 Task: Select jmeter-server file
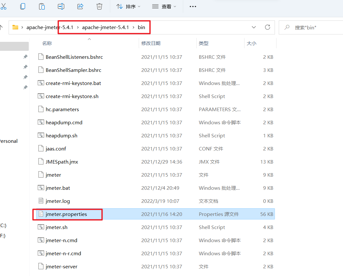pyautogui.click(x=61, y=267)
